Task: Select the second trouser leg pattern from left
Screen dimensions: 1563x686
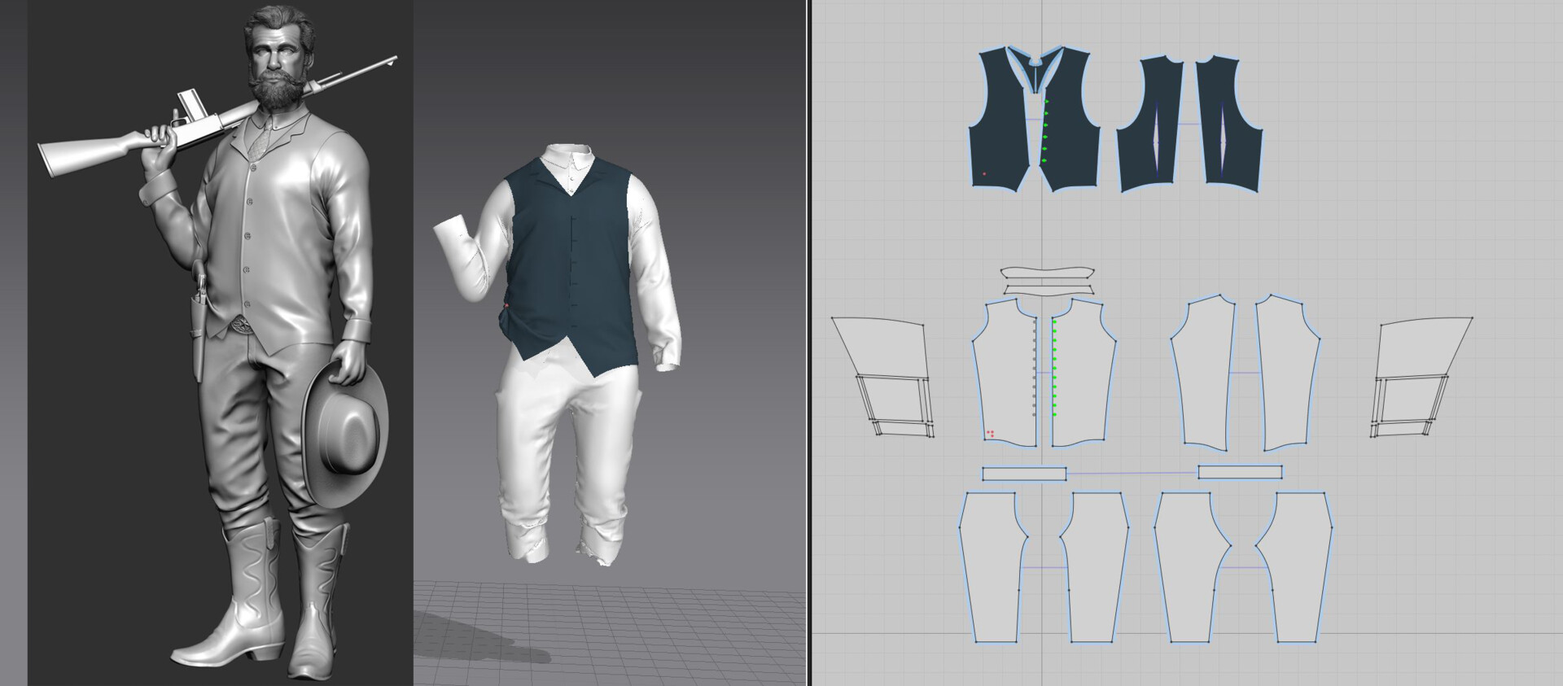Action: (1096, 566)
